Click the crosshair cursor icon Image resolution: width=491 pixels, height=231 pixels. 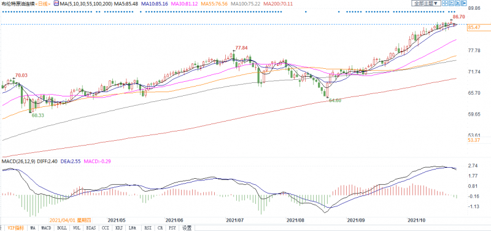445,3
